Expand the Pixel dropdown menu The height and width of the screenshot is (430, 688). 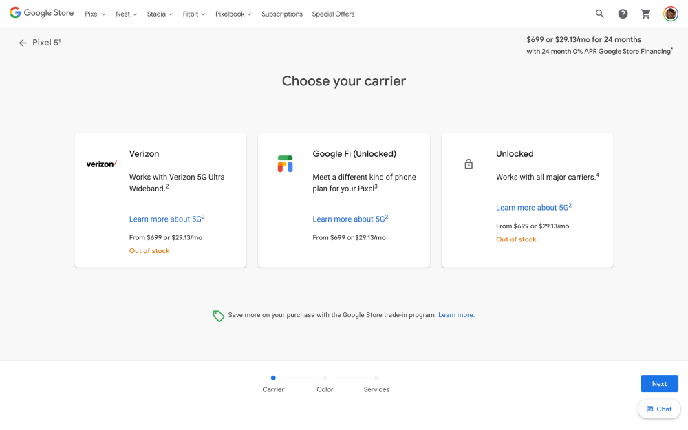(x=95, y=14)
